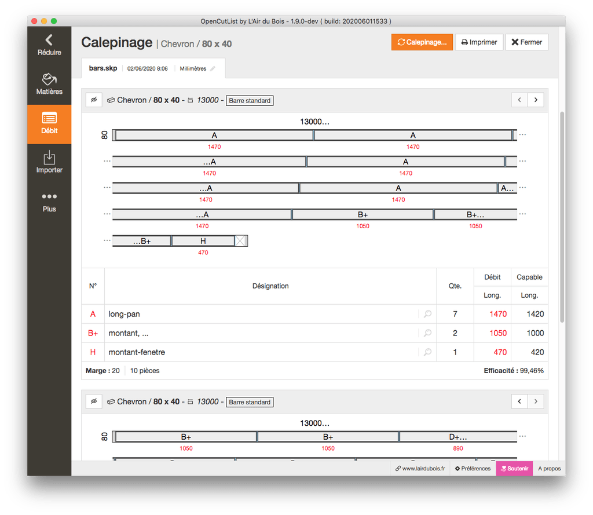This screenshot has height=515, width=593.
Task: Click Capable length value 1000
Action: 535,333
